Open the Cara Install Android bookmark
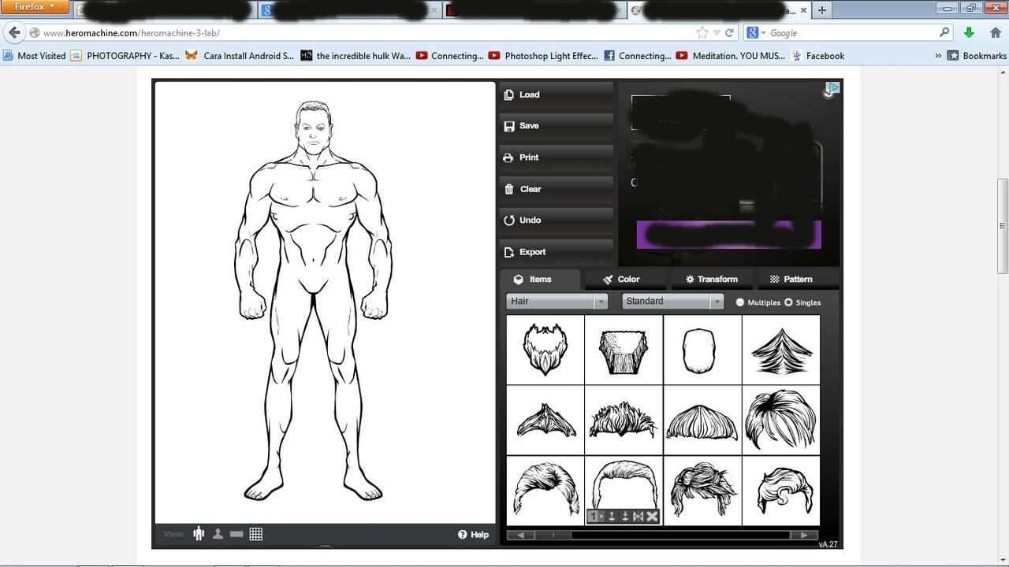This screenshot has height=567, width=1009. click(240, 56)
